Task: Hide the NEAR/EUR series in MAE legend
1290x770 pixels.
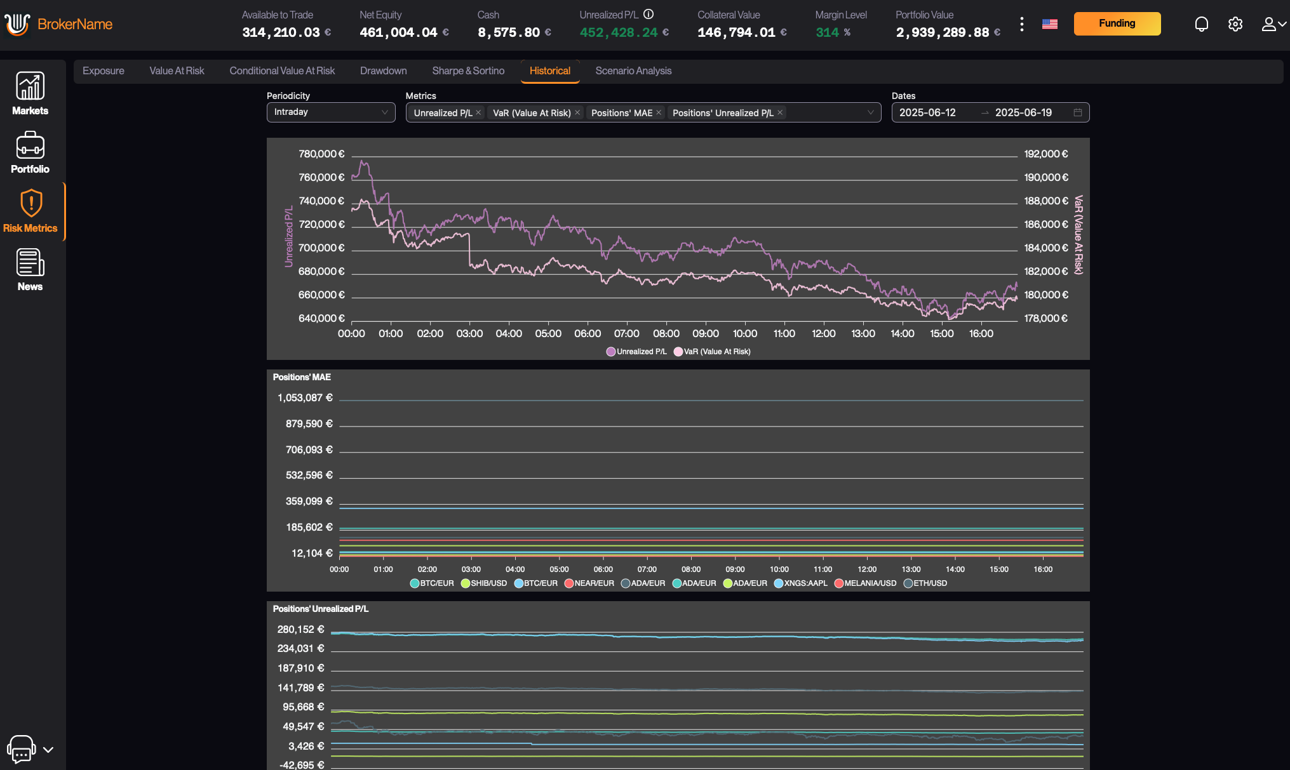Action: pos(588,583)
